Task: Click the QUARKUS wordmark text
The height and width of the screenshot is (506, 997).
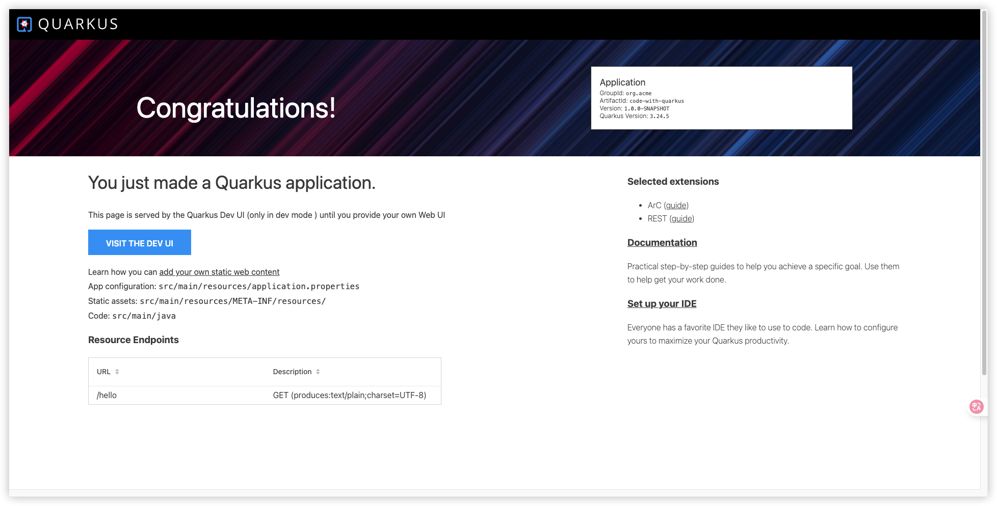Action: (78, 24)
